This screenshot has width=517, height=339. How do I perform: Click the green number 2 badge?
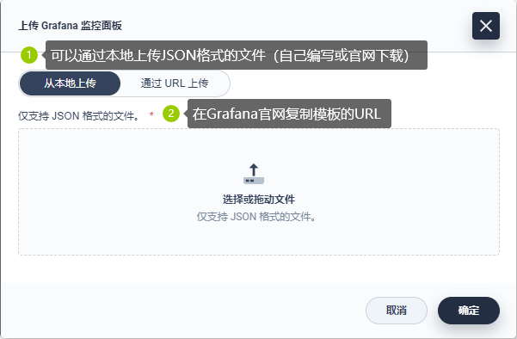coord(171,114)
